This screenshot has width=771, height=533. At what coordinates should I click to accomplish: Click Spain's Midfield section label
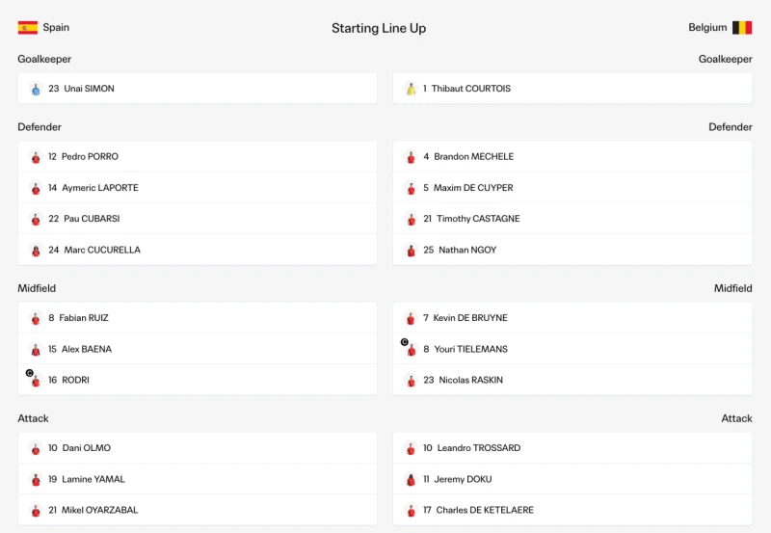click(37, 288)
